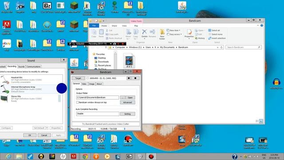This screenshot has height=160, width=284.
Task: Click History in the Explorer ribbon
Action: (200, 38)
